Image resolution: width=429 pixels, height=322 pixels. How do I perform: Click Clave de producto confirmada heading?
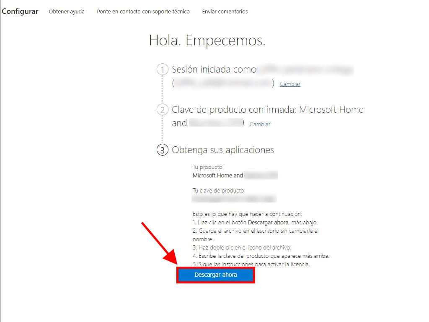coord(268,117)
